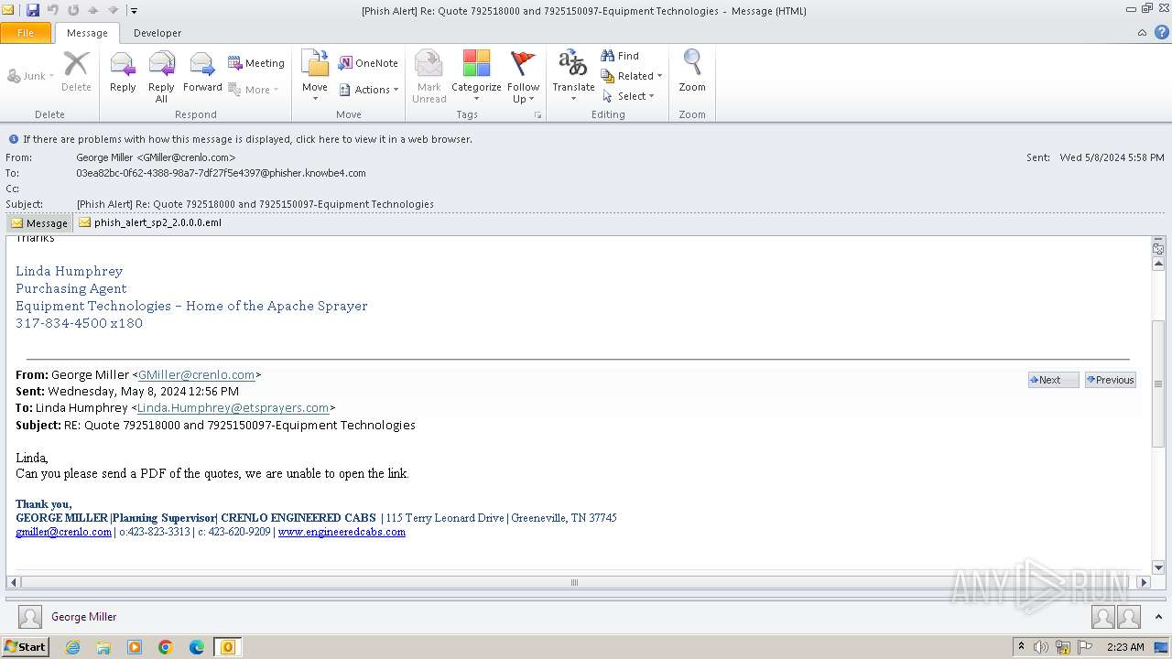The width and height of the screenshot is (1172, 659).
Task: Minimize the ribbon with the caret icon
Action: [x=1142, y=33]
